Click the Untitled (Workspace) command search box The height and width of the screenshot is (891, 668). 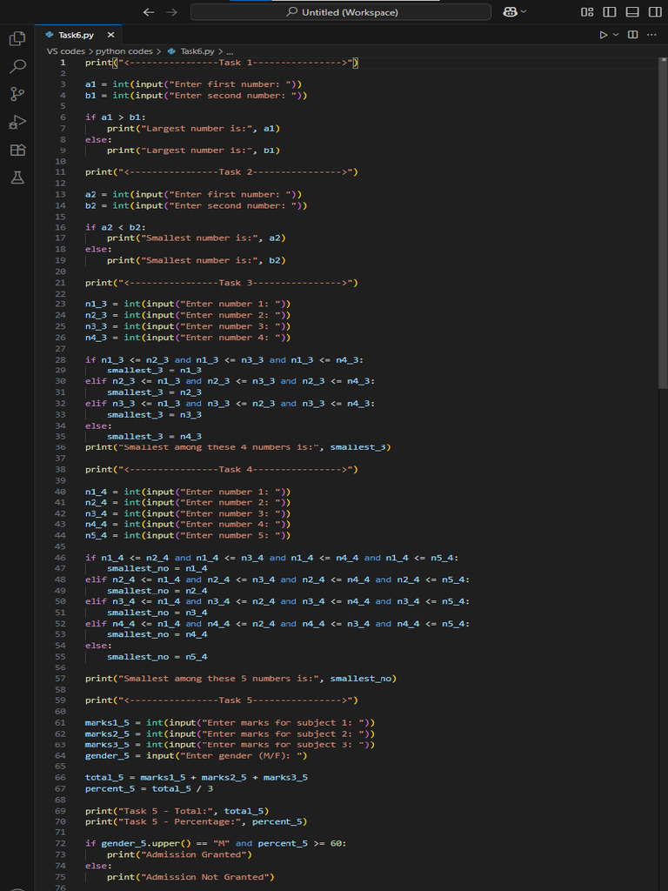coord(341,12)
